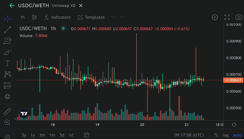
Task: Open the forecasting and measurement tools
Action: (x=7, y=86)
